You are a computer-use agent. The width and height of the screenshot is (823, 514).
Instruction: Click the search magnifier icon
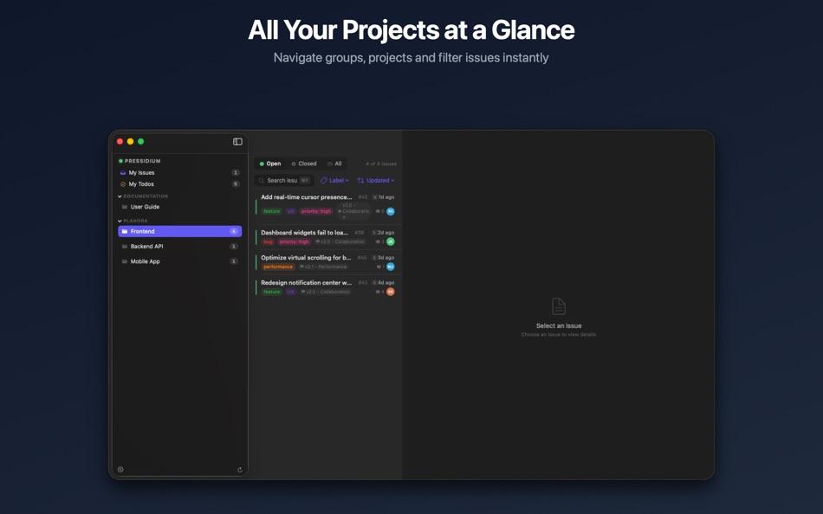(x=261, y=180)
